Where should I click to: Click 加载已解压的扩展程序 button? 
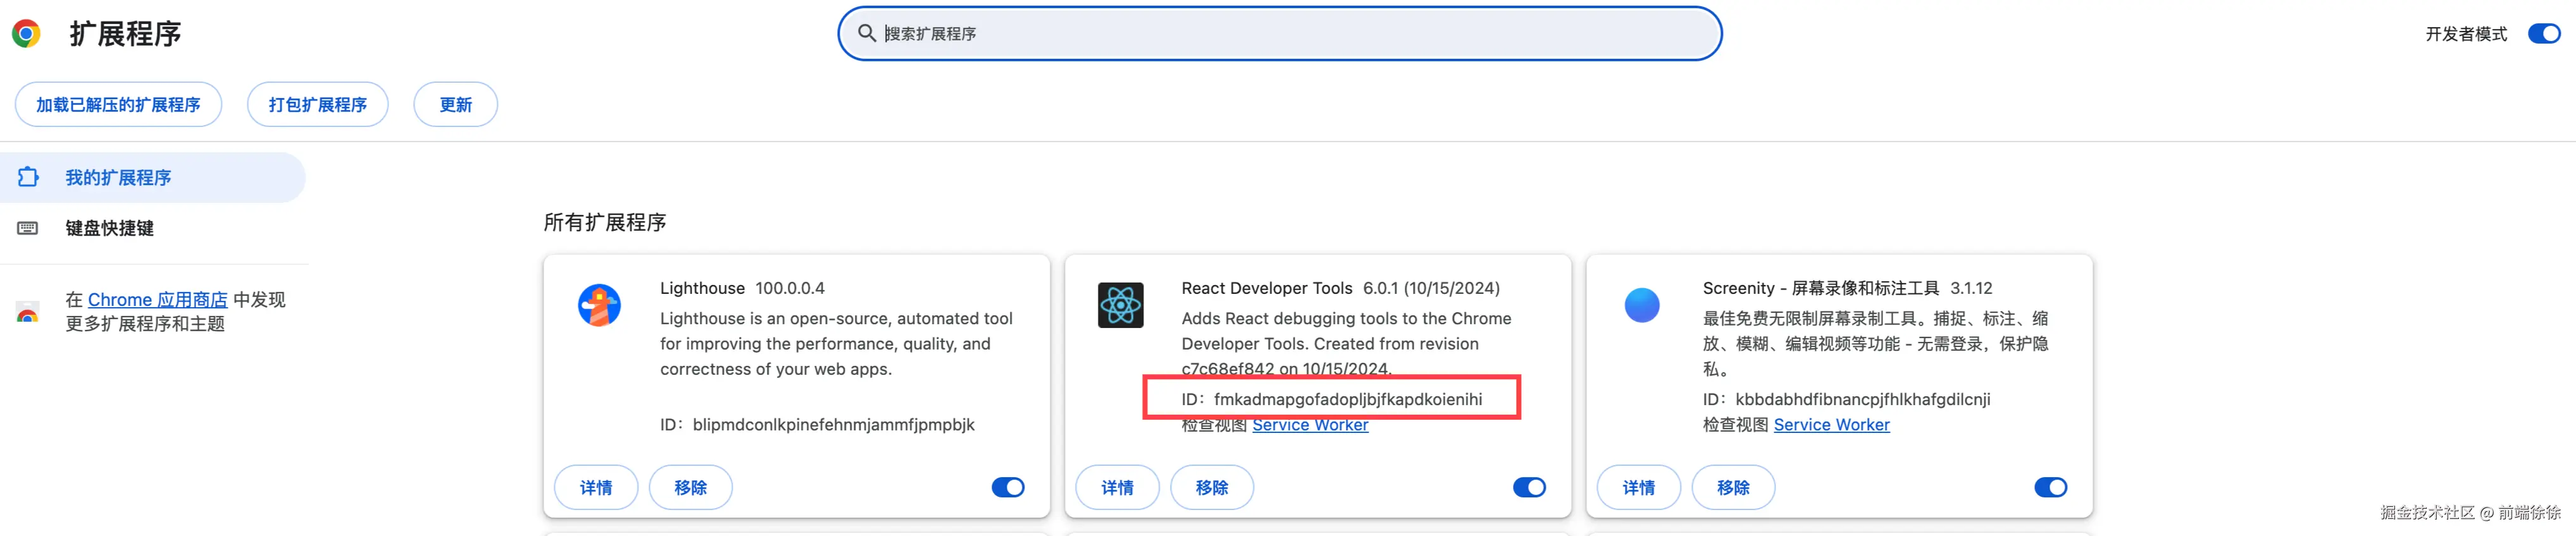(x=118, y=105)
